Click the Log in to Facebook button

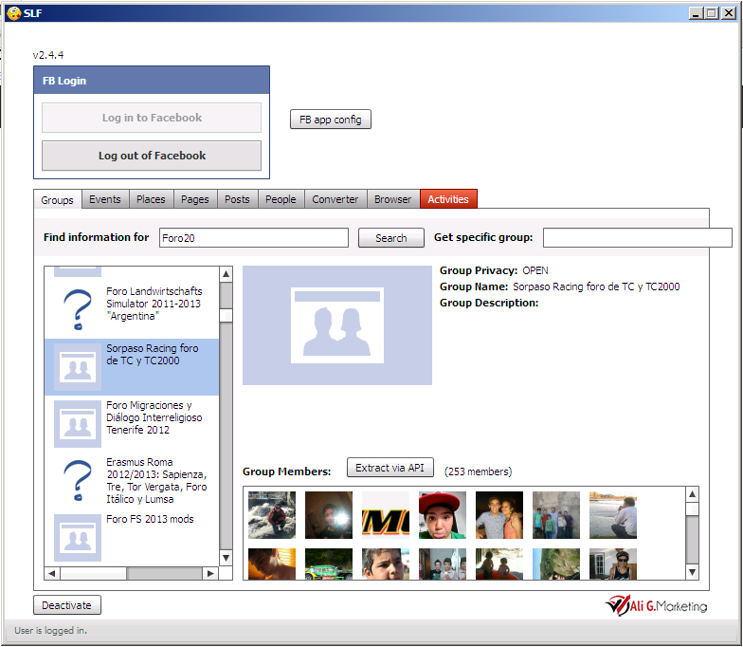coord(152,118)
